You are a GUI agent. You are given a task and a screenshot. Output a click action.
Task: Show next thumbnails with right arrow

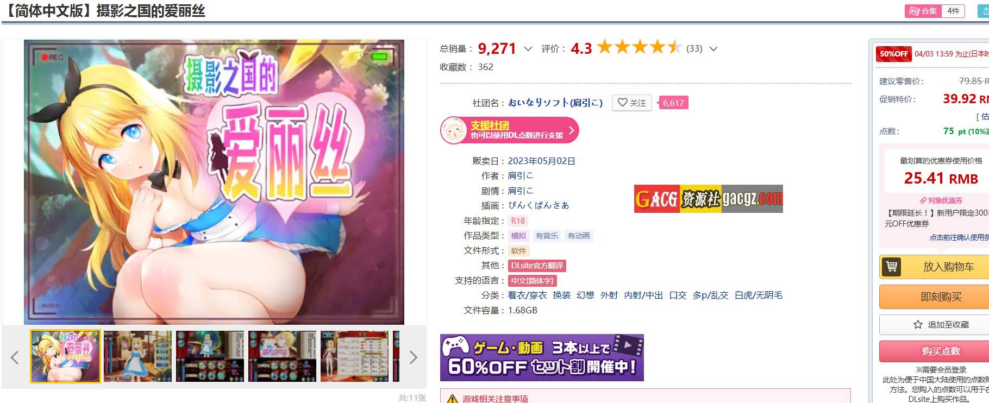(x=413, y=357)
